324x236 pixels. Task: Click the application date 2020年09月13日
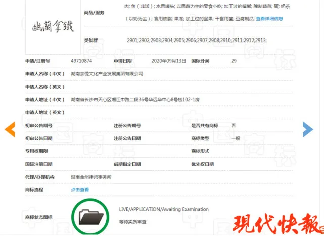pyautogui.click(x=169, y=61)
